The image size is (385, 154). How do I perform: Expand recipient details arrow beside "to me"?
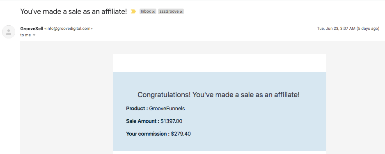(x=34, y=35)
